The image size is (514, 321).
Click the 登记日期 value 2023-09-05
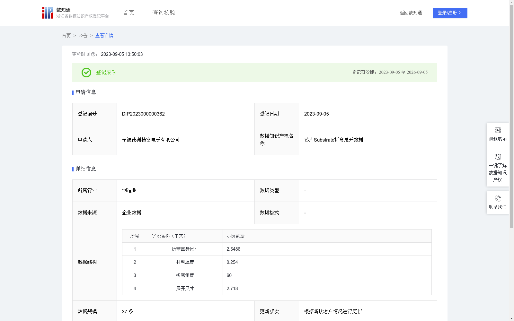(316, 114)
